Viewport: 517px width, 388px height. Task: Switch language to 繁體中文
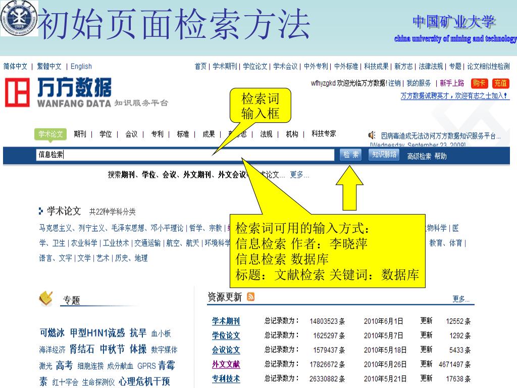click(49, 66)
